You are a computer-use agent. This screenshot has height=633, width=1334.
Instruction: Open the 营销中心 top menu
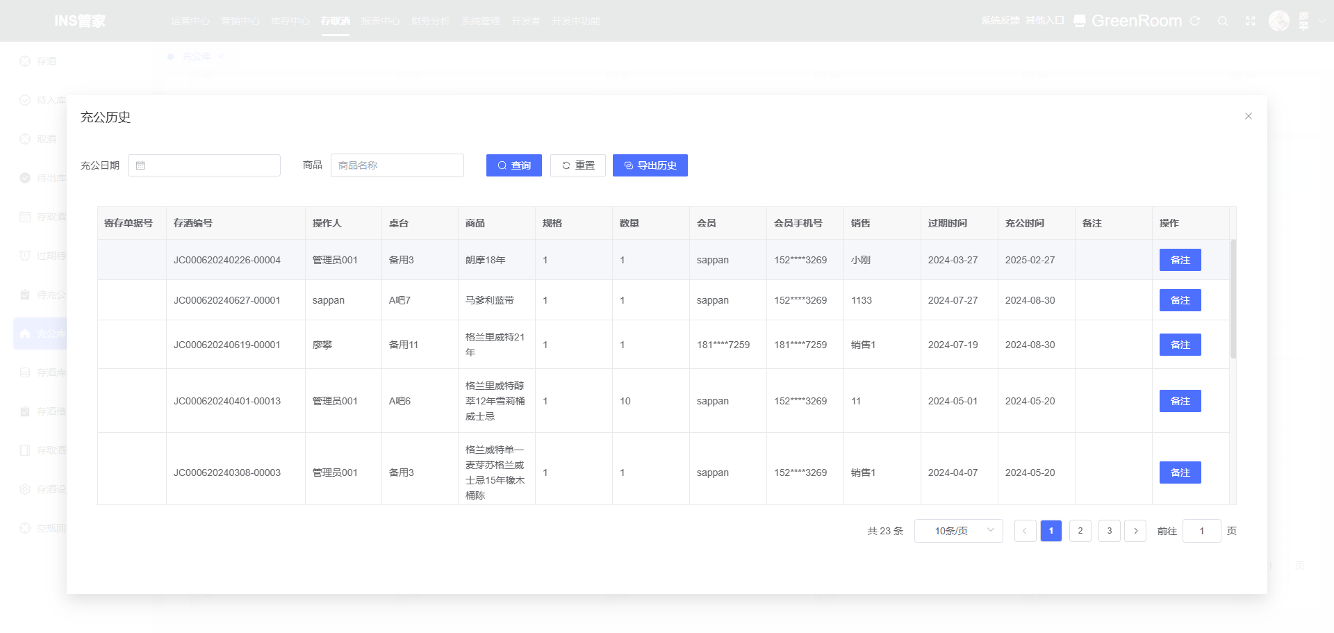(x=240, y=21)
